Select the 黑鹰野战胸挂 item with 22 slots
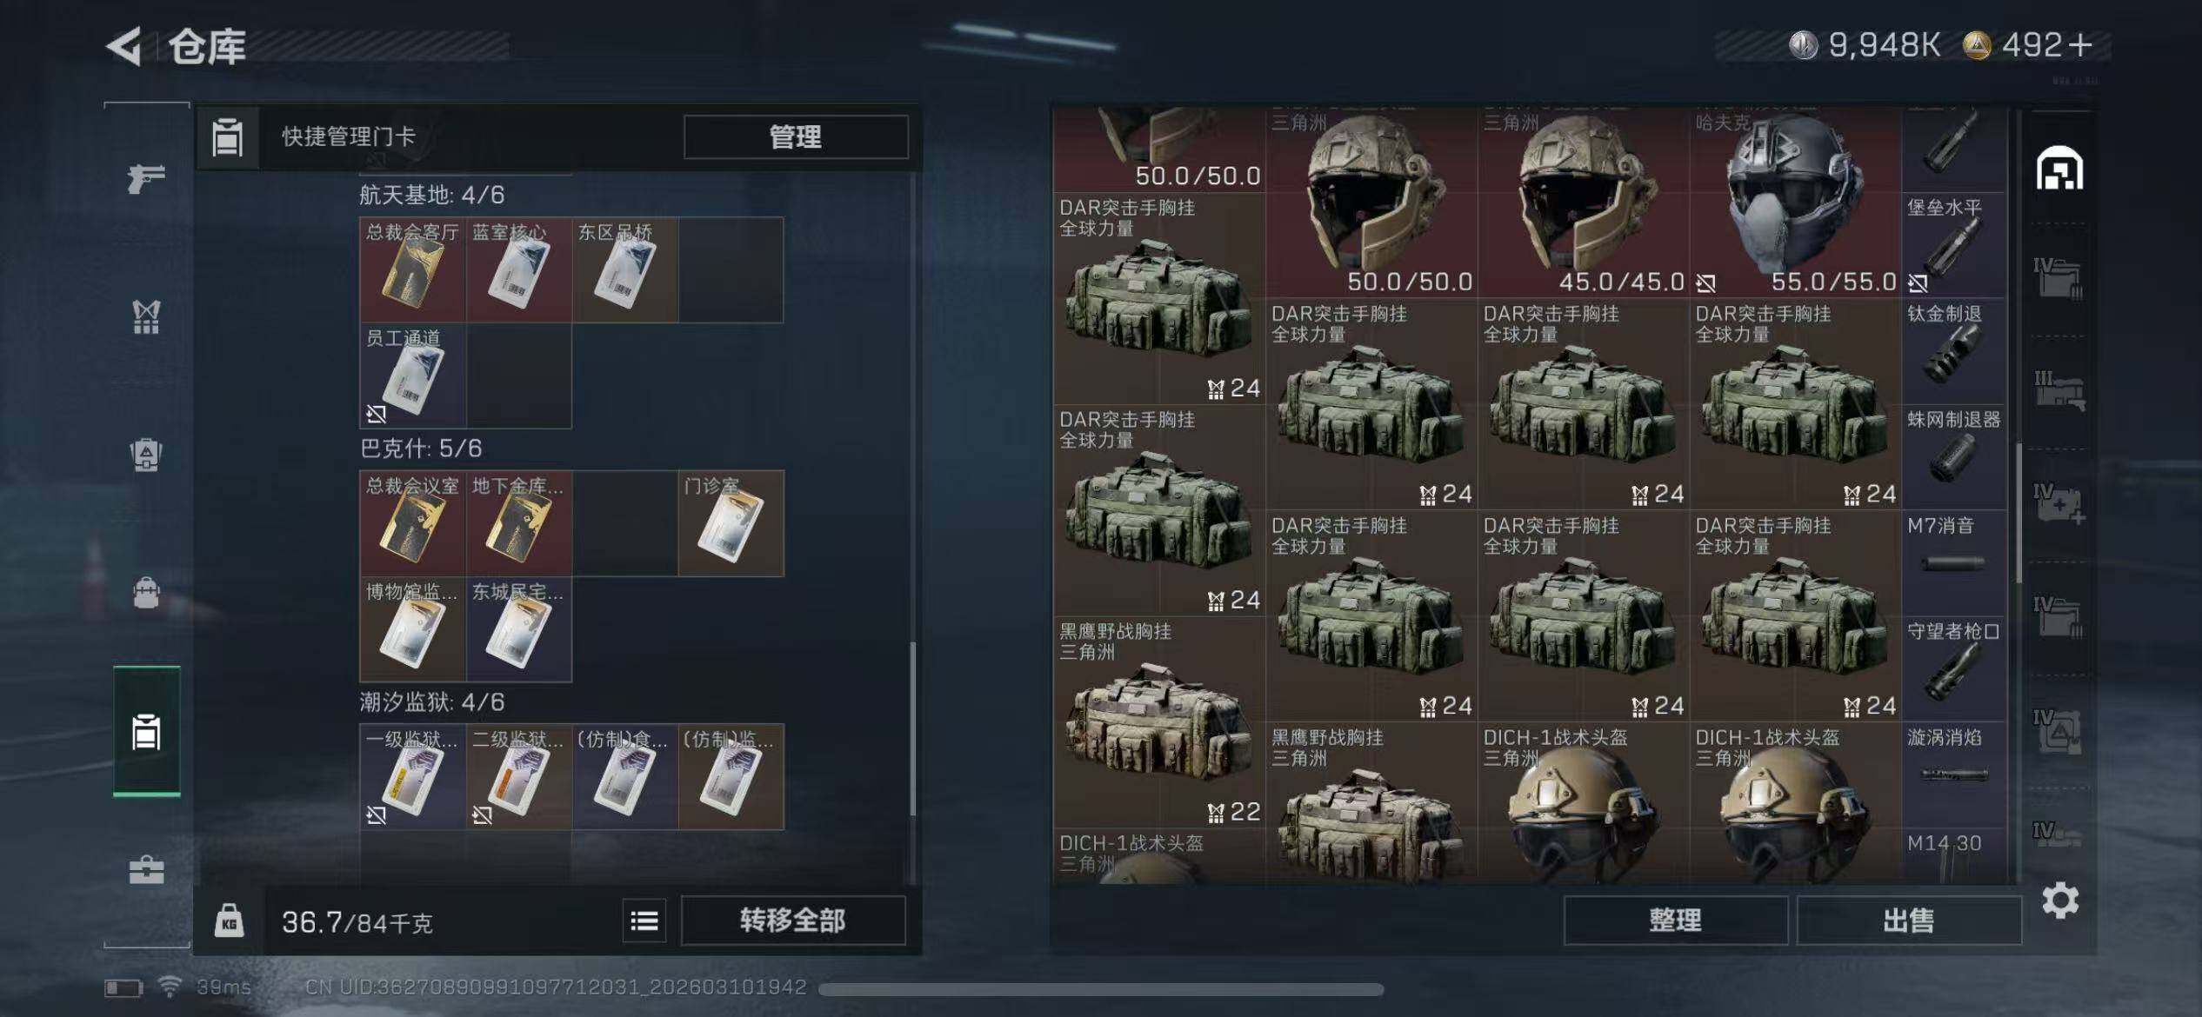2202x1017 pixels. tap(1159, 722)
